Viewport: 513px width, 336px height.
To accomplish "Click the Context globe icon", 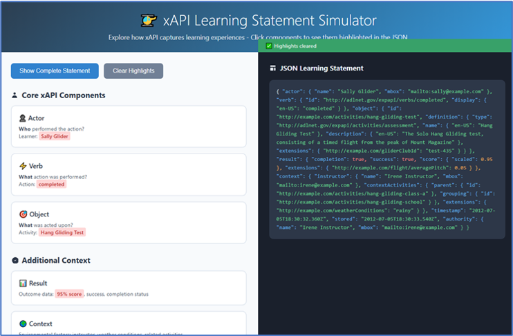I will 23,324.
